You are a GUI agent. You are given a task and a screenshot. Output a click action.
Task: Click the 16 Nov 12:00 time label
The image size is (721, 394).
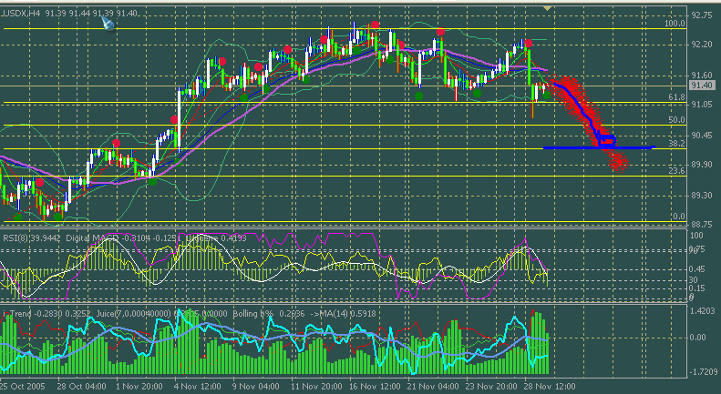pyautogui.click(x=375, y=386)
